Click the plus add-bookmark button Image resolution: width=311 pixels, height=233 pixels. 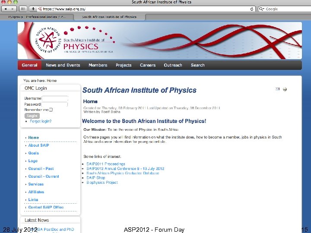33,9
